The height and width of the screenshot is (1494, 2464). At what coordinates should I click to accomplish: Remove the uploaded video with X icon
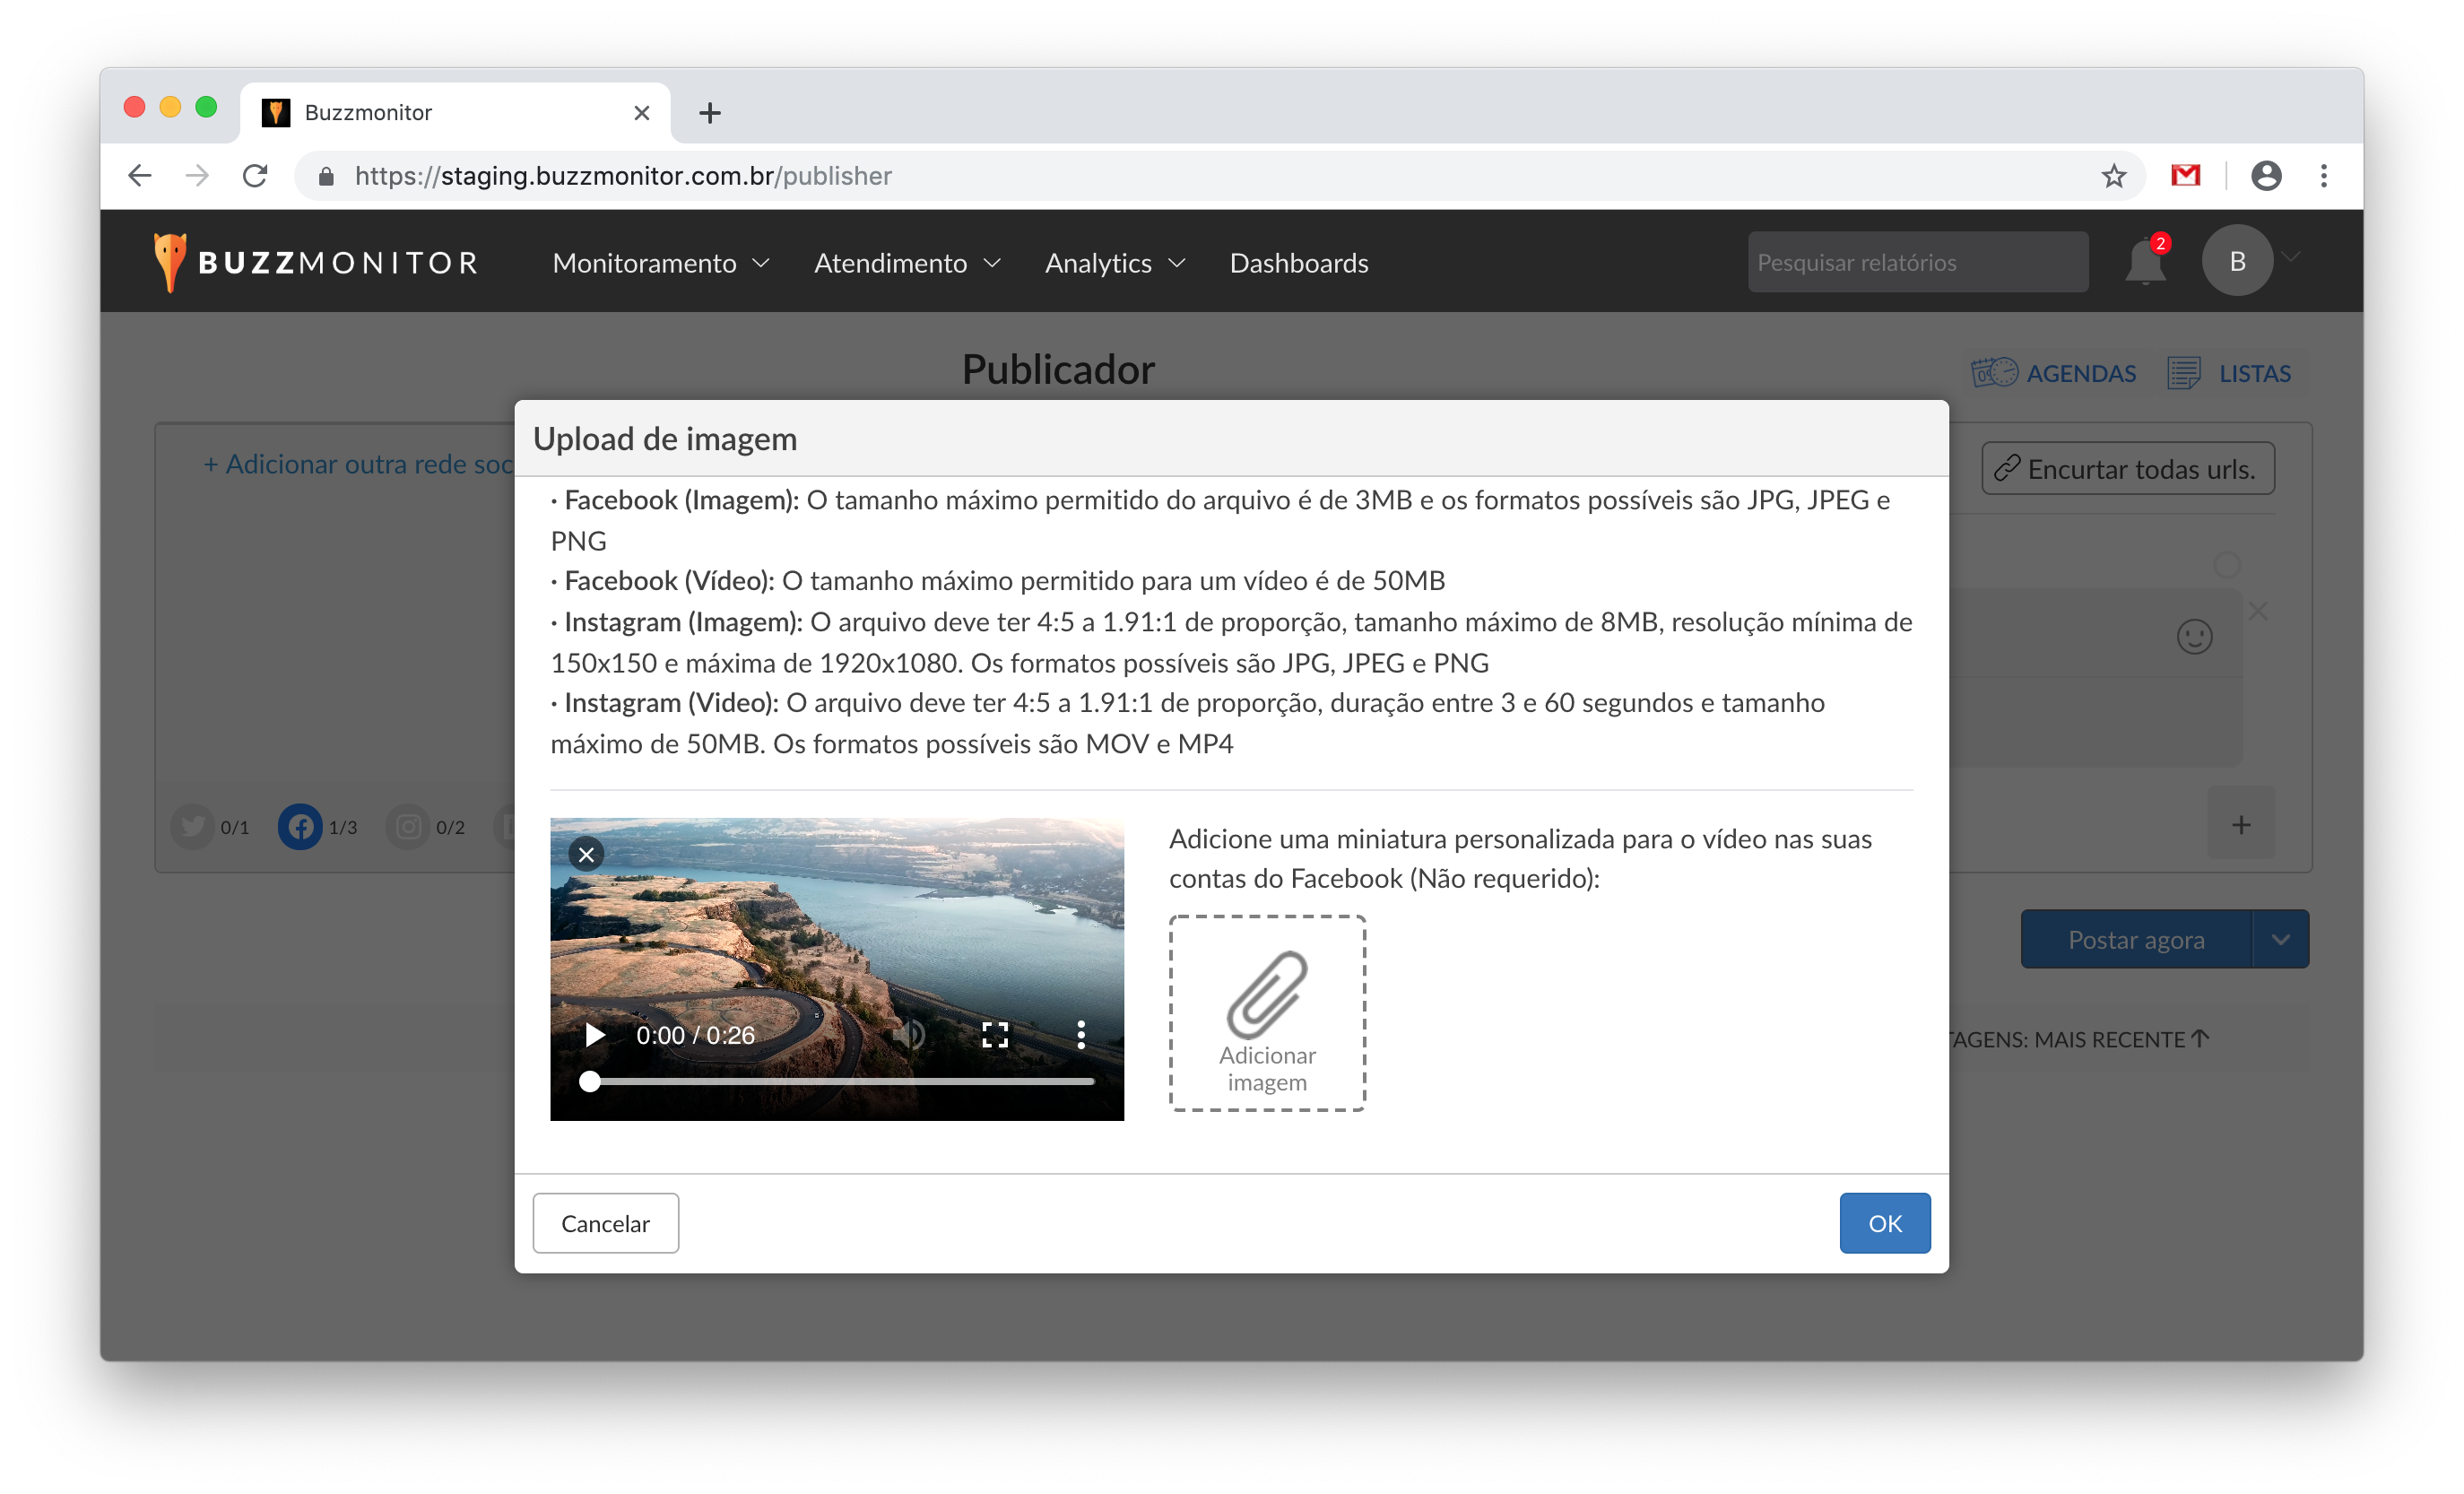coord(586,854)
